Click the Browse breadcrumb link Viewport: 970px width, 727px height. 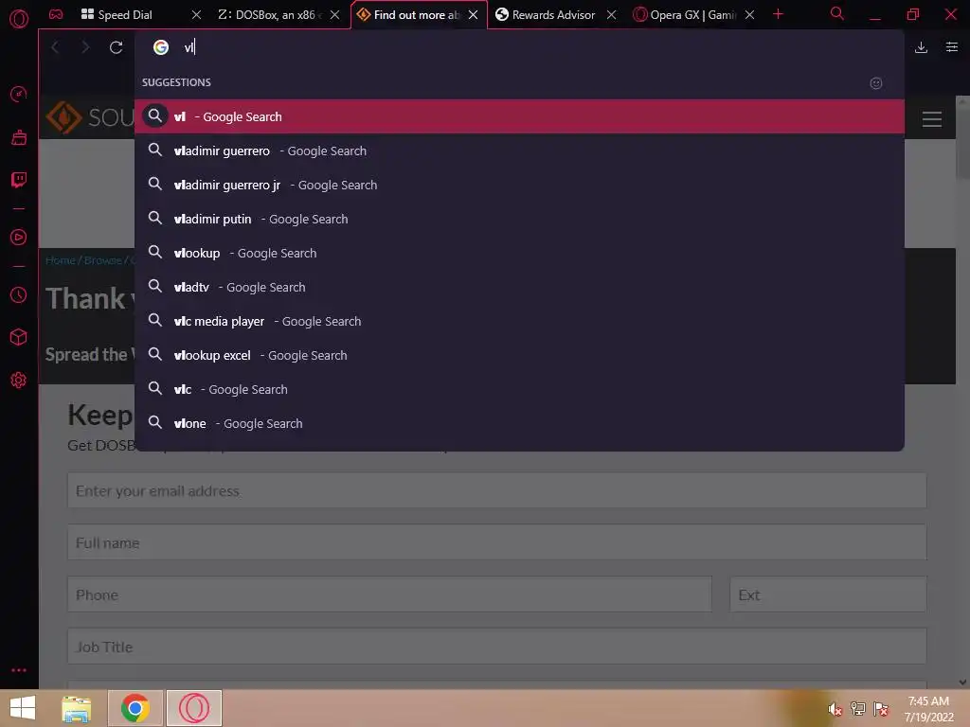102,260
